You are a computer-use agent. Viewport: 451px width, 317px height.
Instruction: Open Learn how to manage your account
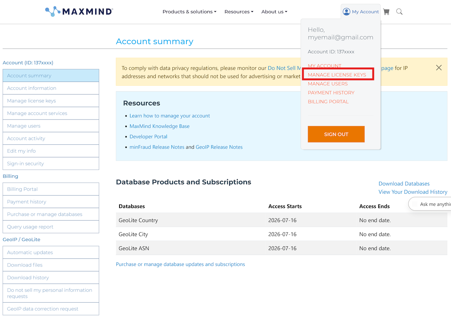tap(170, 116)
